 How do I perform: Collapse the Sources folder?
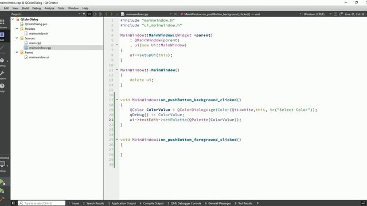[17, 38]
